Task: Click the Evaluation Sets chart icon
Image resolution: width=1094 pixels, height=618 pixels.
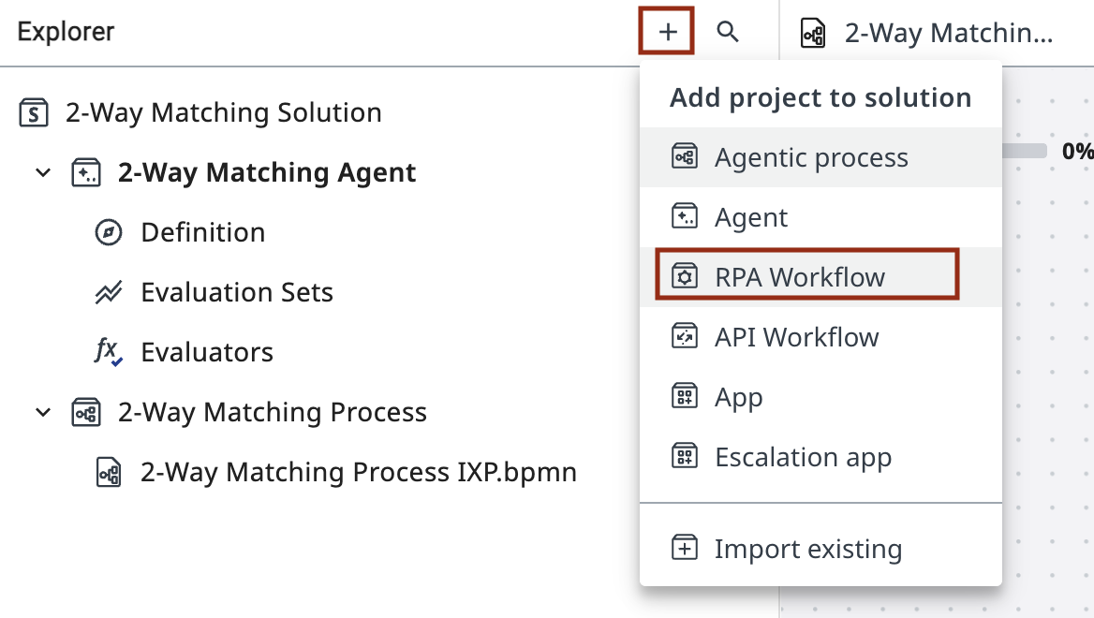Action: [108, 292]
